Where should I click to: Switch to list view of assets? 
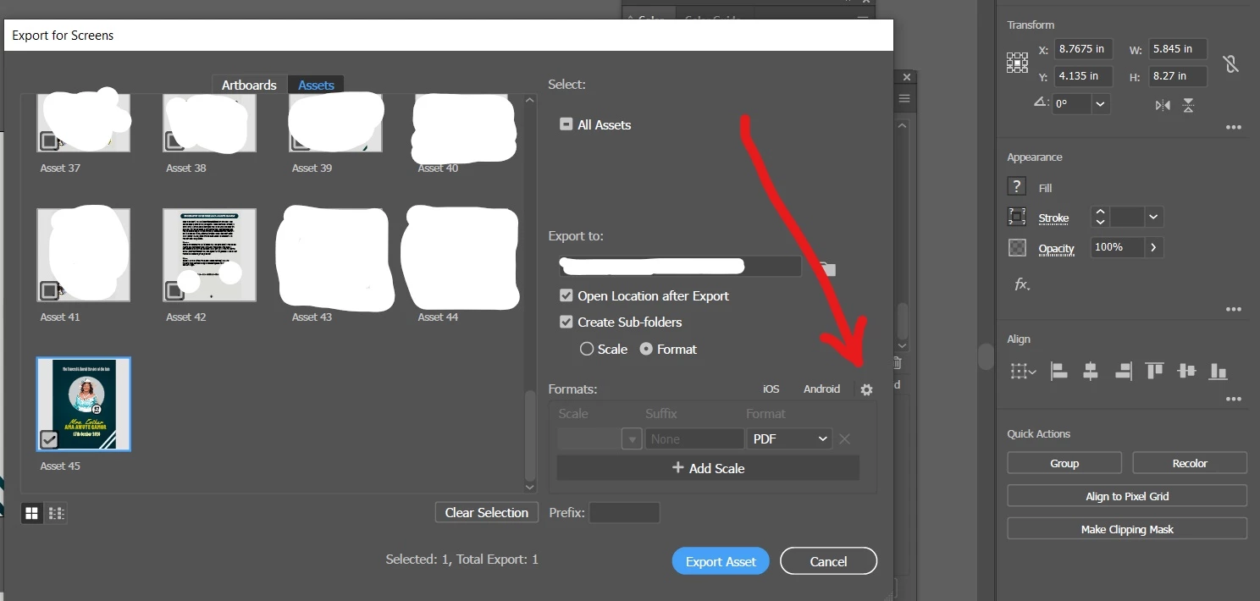[x=57, y=513]
